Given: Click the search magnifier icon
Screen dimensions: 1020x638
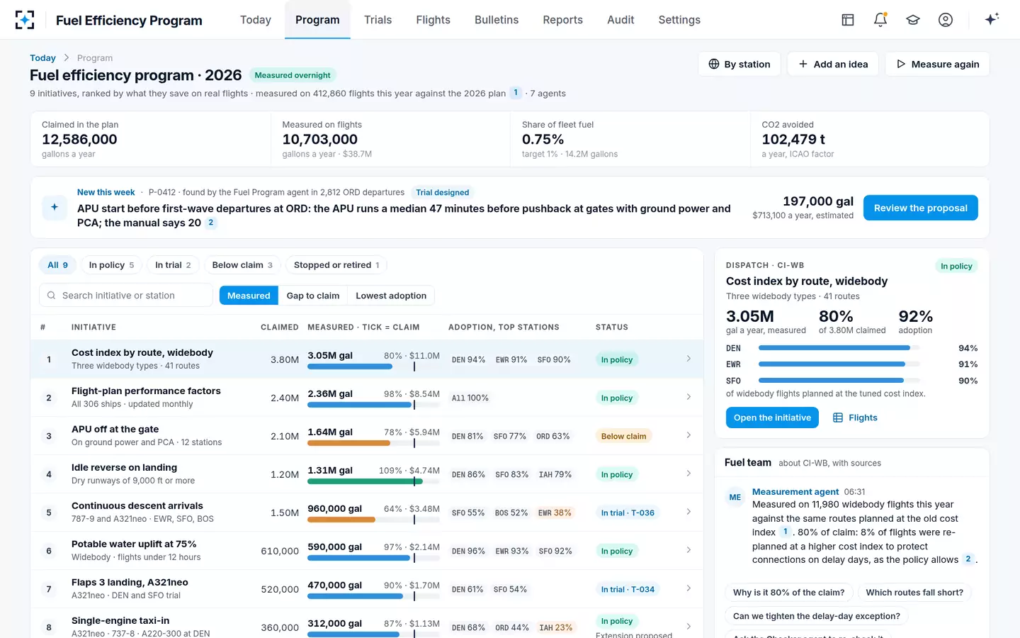Looking at the screenshot, I should [x=51, y=296].
